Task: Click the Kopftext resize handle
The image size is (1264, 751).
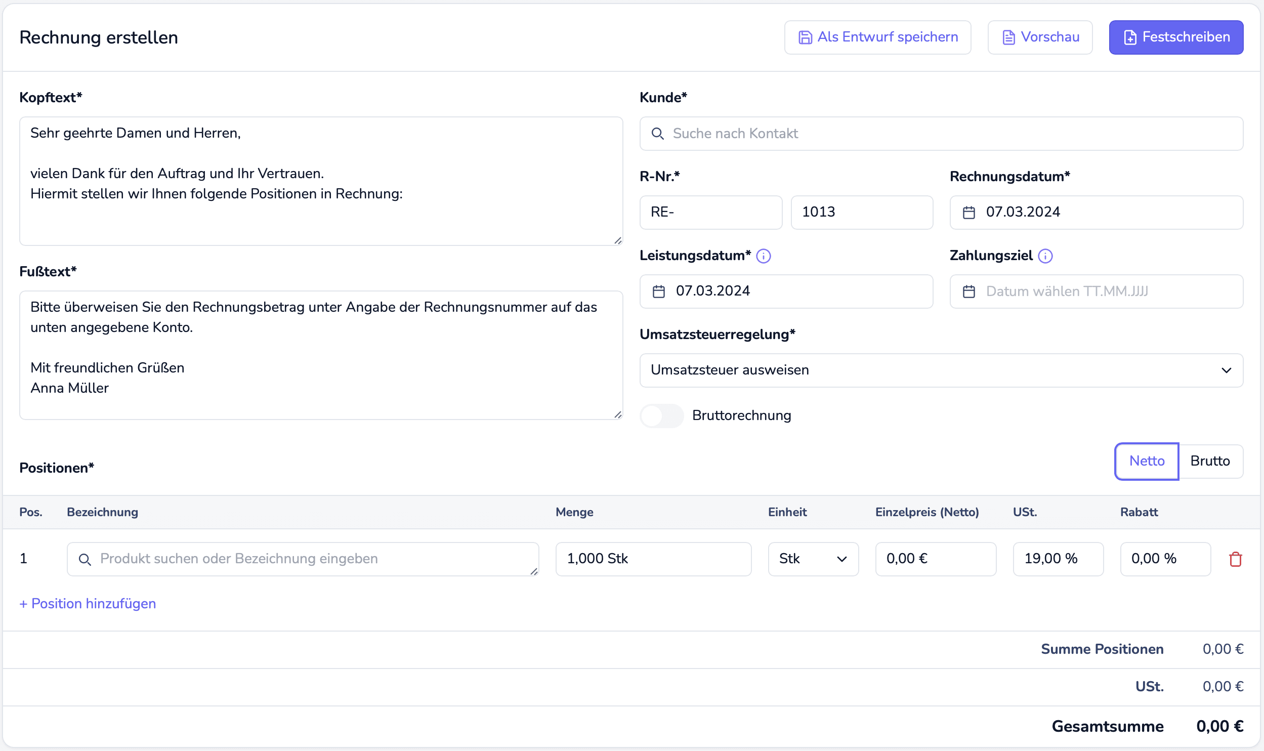Action: tap(618, 241)
